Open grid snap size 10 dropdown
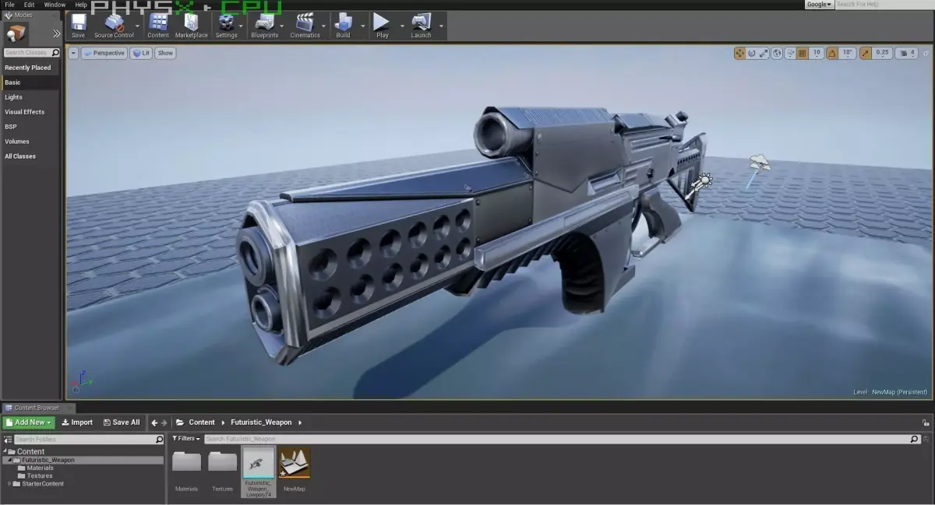Screen dimensions: 935x505 816,53
